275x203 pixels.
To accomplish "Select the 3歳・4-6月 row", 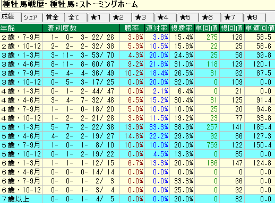I will pos(137,64).
